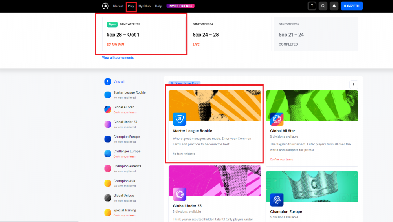Click the View all sidebar icon
Image resolution: width=393 pixels, height=222 pixels.
click(x=108, y=82)
